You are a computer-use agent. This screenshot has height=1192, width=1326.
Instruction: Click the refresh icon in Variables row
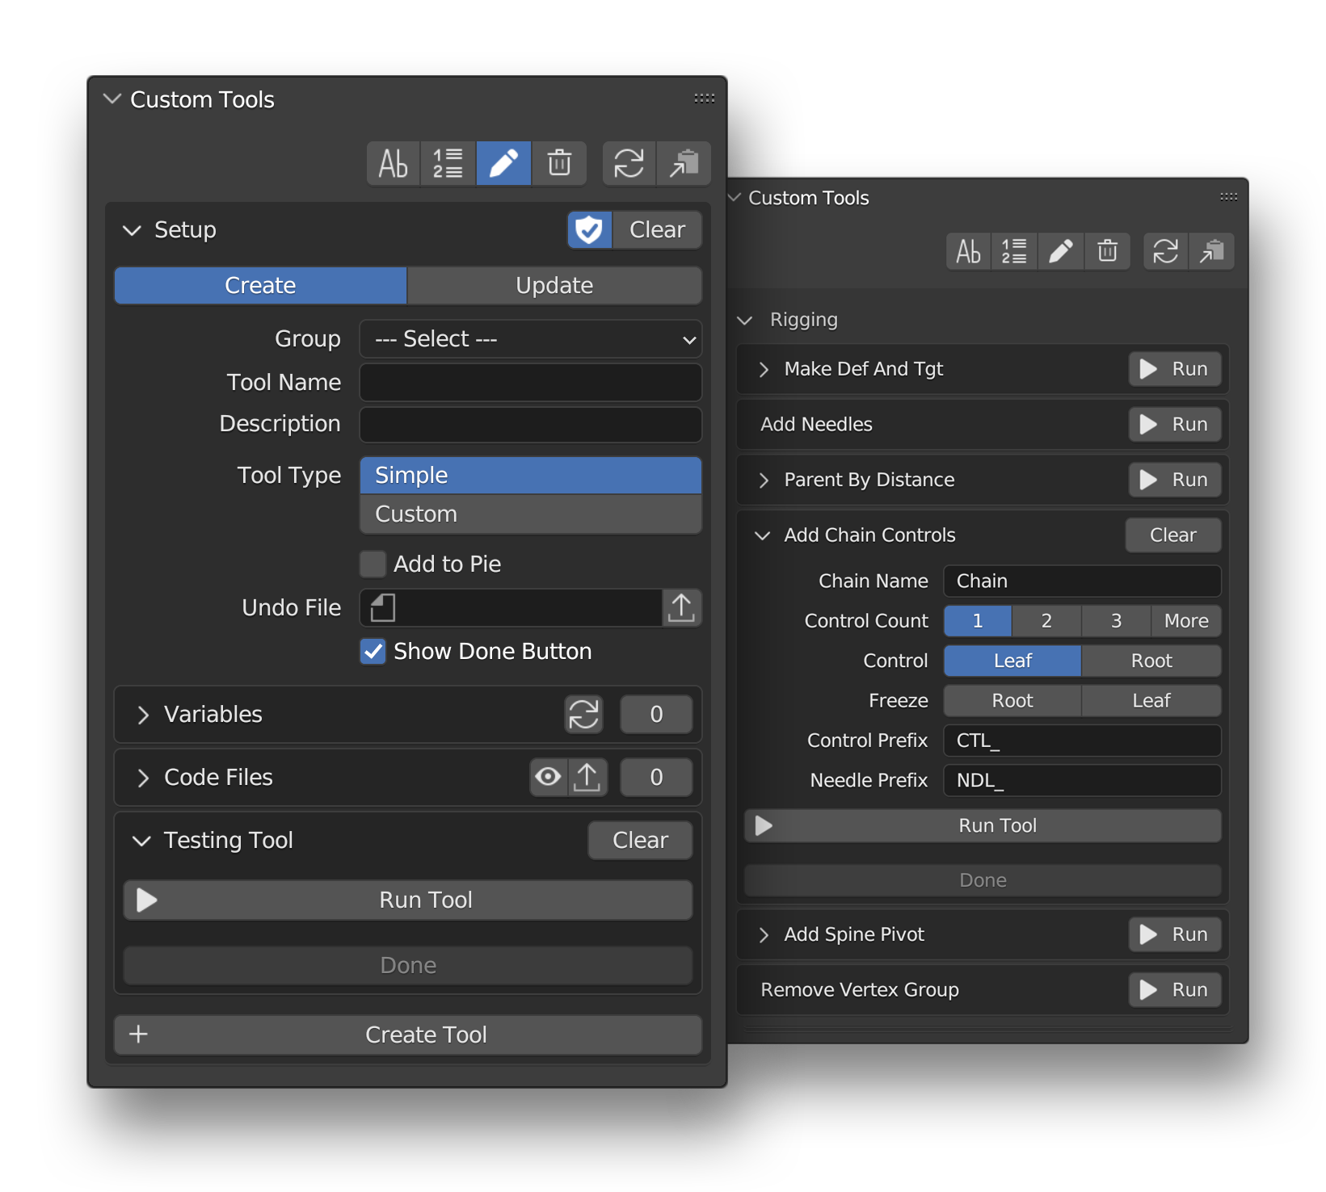coord(583,714)
